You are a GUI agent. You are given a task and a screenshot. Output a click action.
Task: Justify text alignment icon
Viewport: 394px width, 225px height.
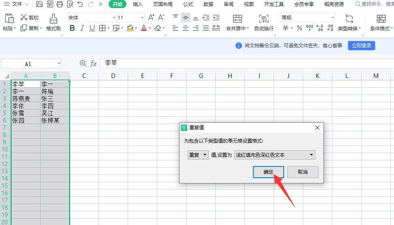(206, 28)
